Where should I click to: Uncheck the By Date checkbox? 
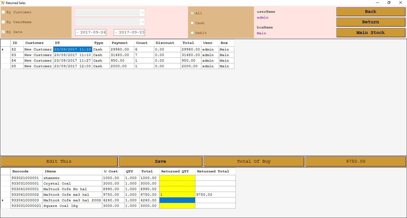click(3, 32)
